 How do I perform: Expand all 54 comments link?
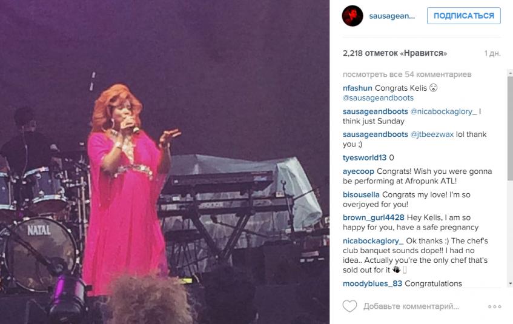pos(407,74)
